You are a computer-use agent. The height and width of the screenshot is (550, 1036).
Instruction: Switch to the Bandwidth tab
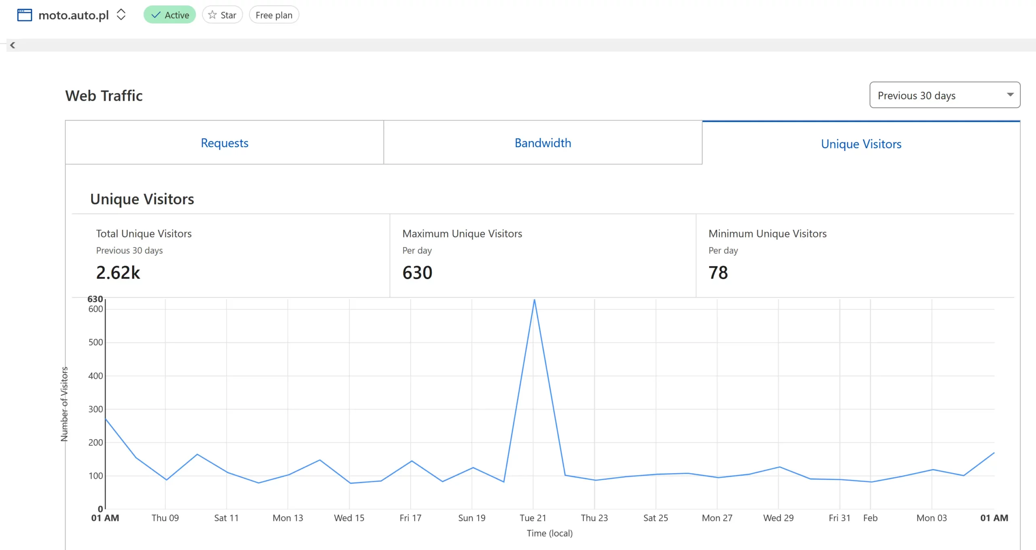543,143
